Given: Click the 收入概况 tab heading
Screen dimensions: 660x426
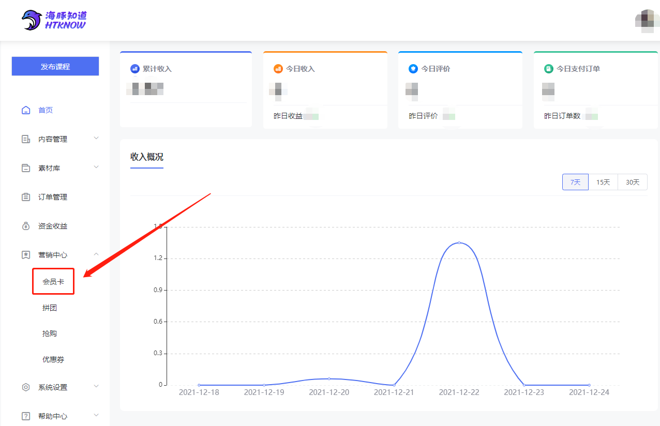Looking at the screenshot, I should point(147,157).
